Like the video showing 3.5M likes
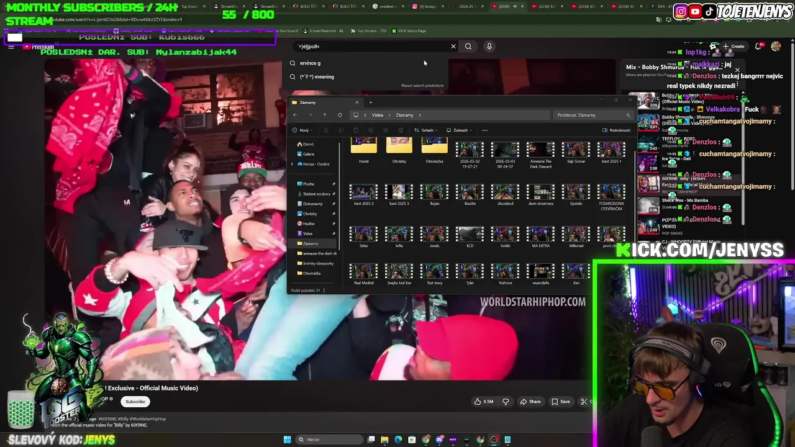Viewport: 795px width, 447px height. [483, 402]
